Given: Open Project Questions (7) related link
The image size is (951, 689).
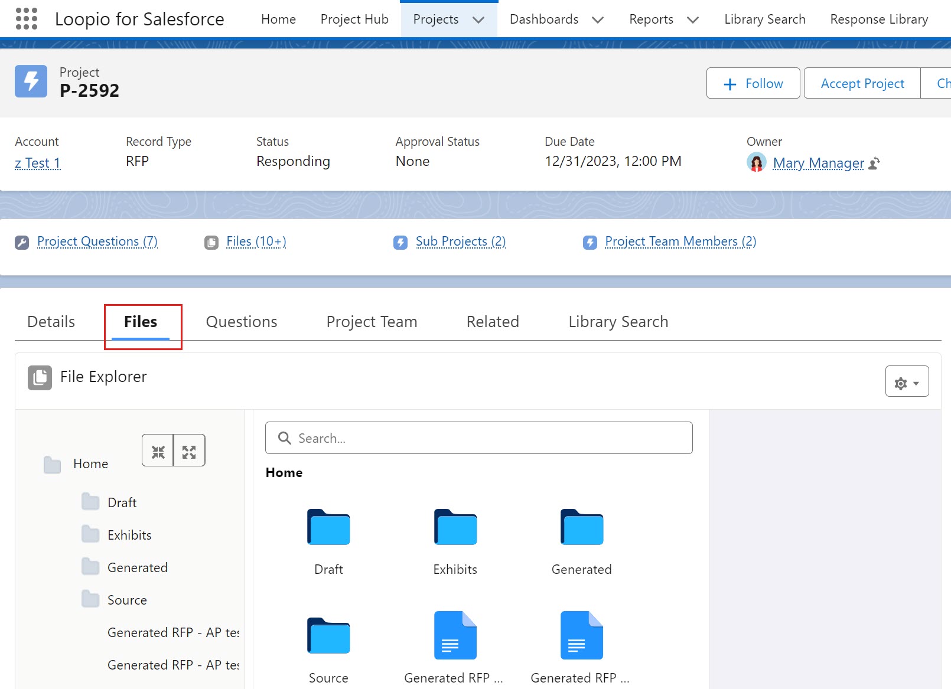Looking at the screenshot, I should [x=97, y=241].
